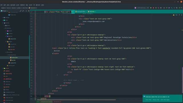183x103 pixels.
Task: Click the word Active in the code
Action: click(x=57, y=51)
